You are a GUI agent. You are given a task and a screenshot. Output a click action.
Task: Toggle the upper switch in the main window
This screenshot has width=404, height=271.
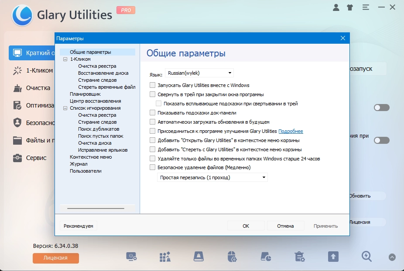point(382,108)
